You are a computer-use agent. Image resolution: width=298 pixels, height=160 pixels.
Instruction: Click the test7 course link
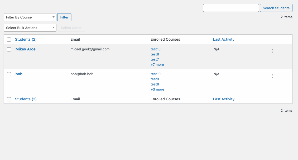click(x=155, y=59)
